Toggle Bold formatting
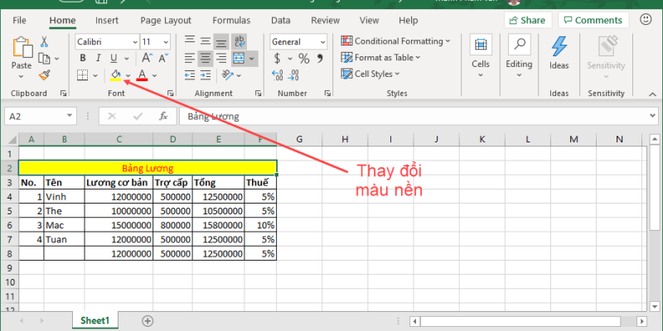 (x=83, y=58)
